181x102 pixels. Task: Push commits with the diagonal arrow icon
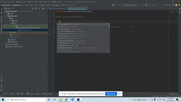pyautogui.click(x=163, y=5)
